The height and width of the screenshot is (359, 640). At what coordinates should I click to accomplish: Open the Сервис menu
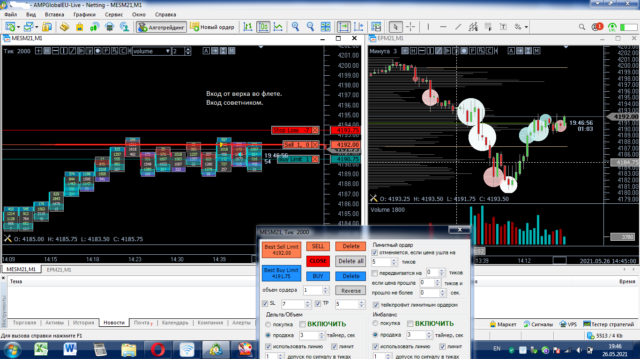[x=114, y=14]
